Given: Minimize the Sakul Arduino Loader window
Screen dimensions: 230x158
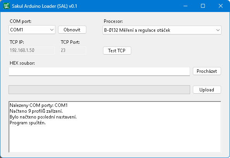Looking at the screenshot, I should pos(185,6).
